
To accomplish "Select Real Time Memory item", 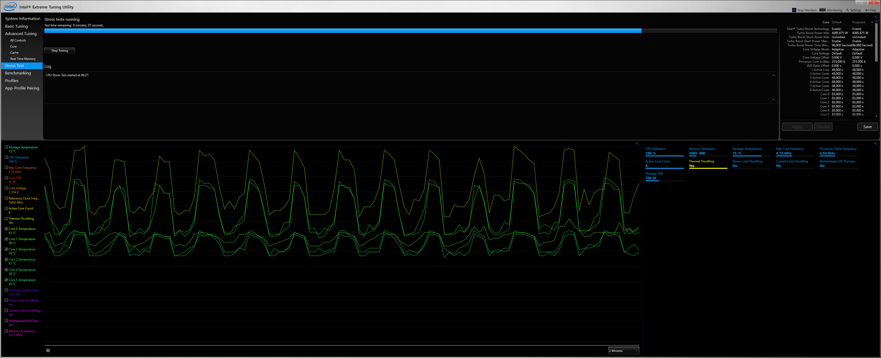I will click(x=23, y=59).
